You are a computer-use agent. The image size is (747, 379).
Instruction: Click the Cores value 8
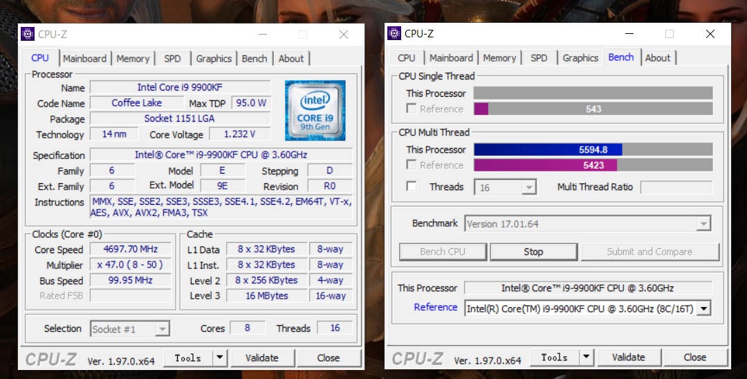(x=247, y=328)
